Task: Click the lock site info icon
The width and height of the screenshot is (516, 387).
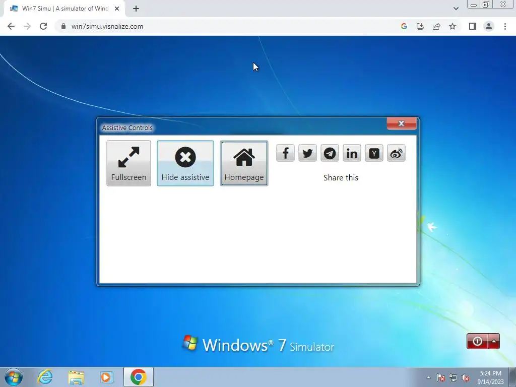Action: pos(63,26)
